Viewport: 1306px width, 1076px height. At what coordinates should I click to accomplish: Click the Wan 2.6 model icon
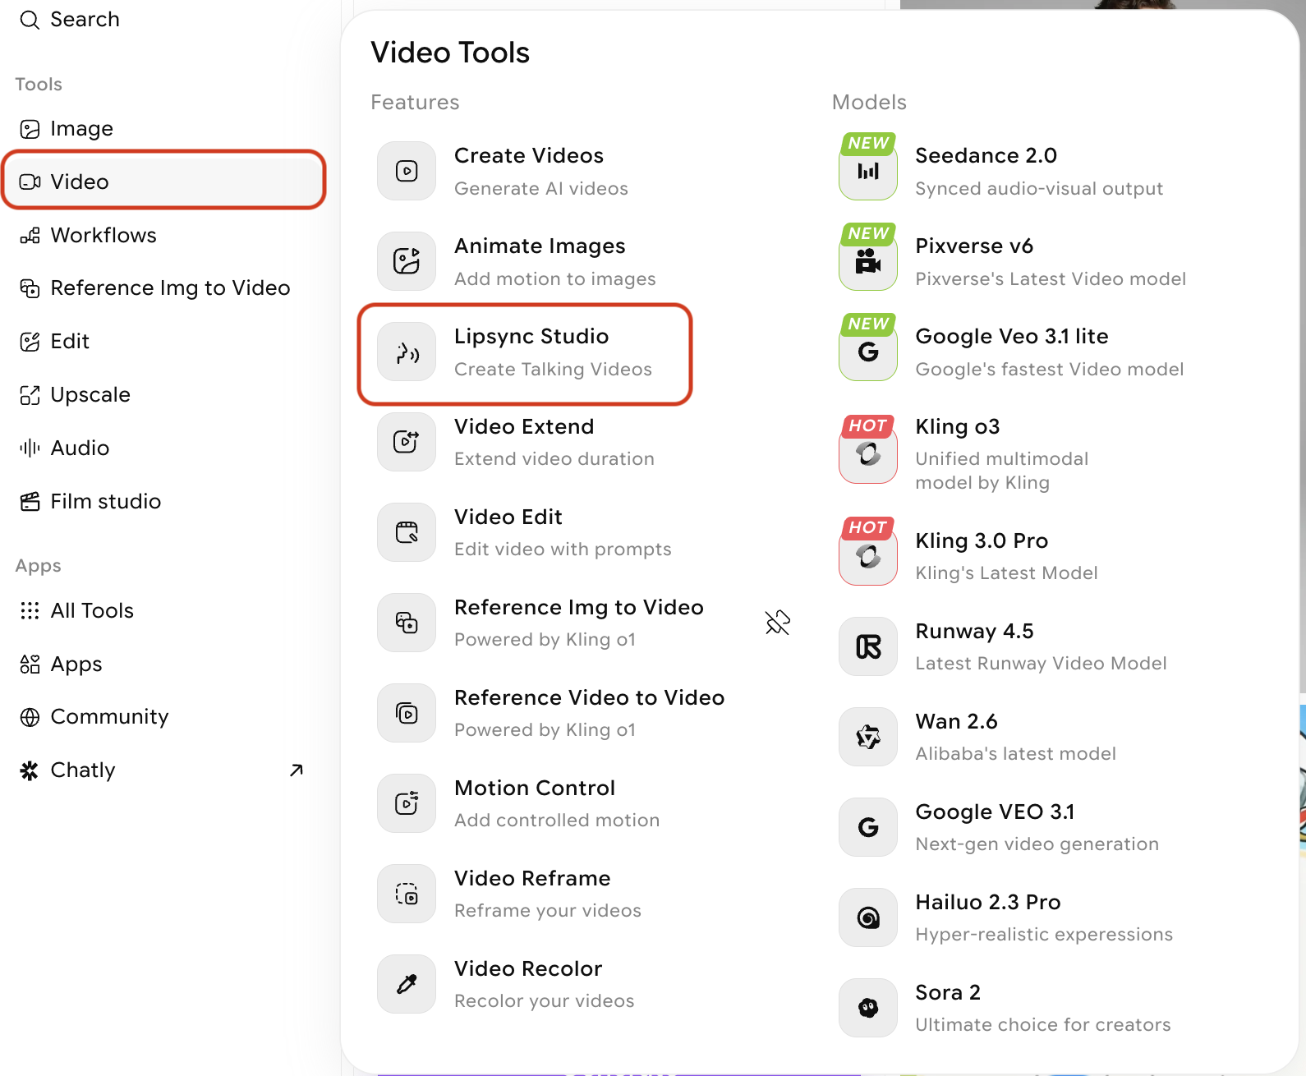868,737
